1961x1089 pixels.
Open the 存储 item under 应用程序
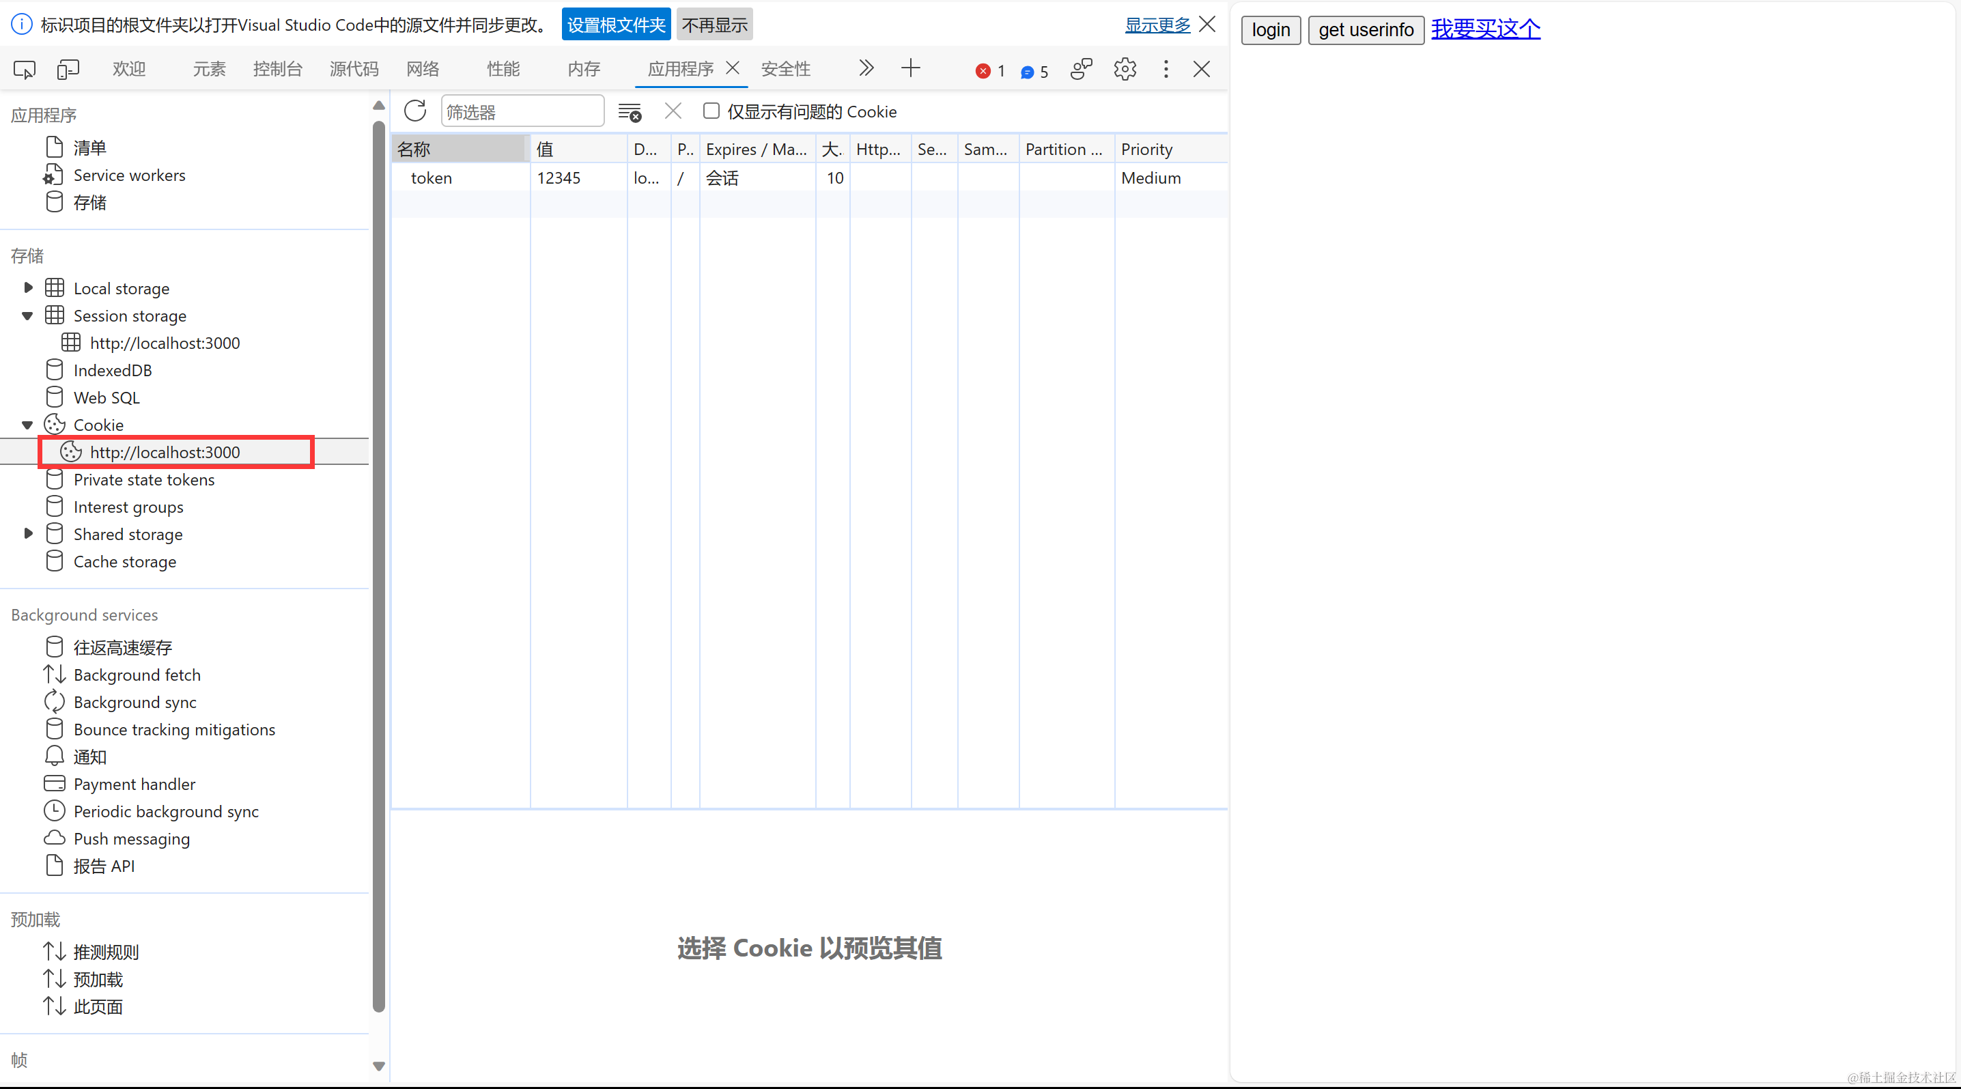point(90,202)
